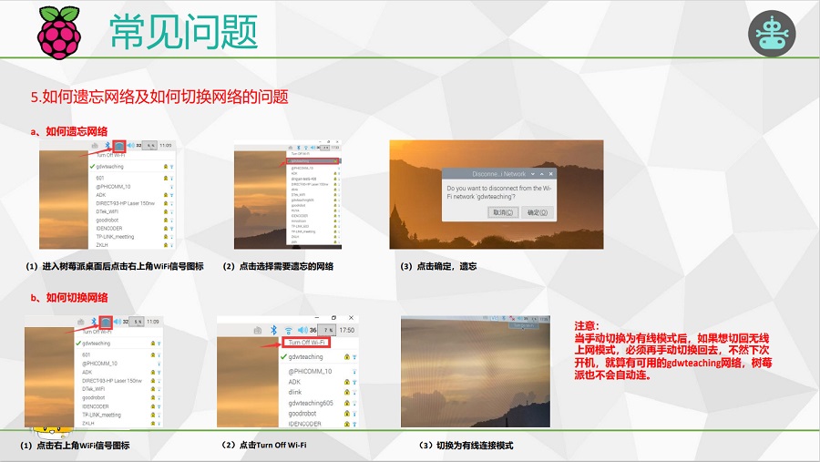The image size is (820, 462).
Task: Open CPU usage monitor showing 7%
Action: (327, 329)
